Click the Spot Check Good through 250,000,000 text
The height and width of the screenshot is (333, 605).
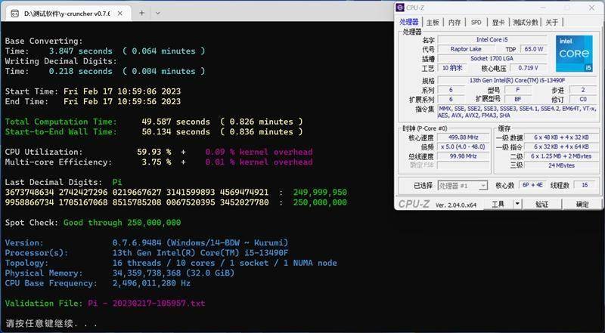pyautogui.click(x=93, y=223)
